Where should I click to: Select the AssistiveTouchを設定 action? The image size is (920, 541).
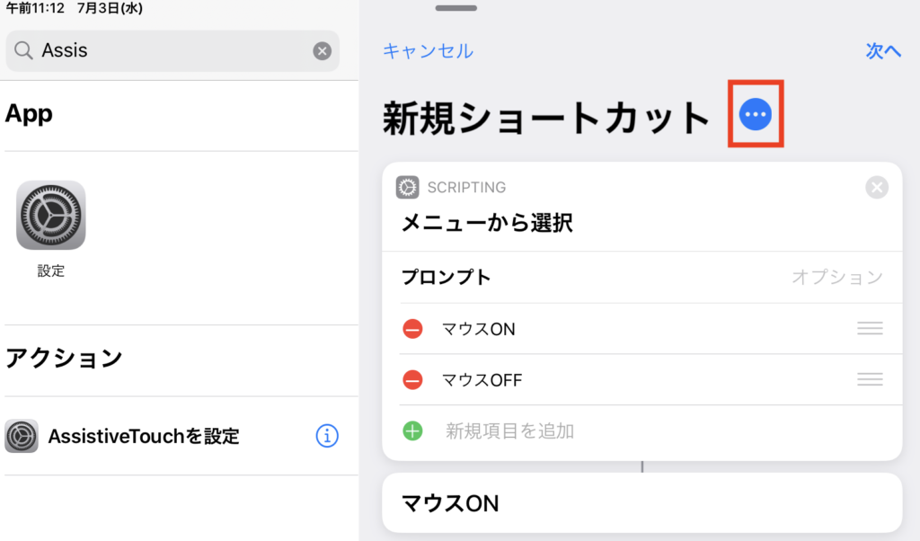tap(144, 437)
